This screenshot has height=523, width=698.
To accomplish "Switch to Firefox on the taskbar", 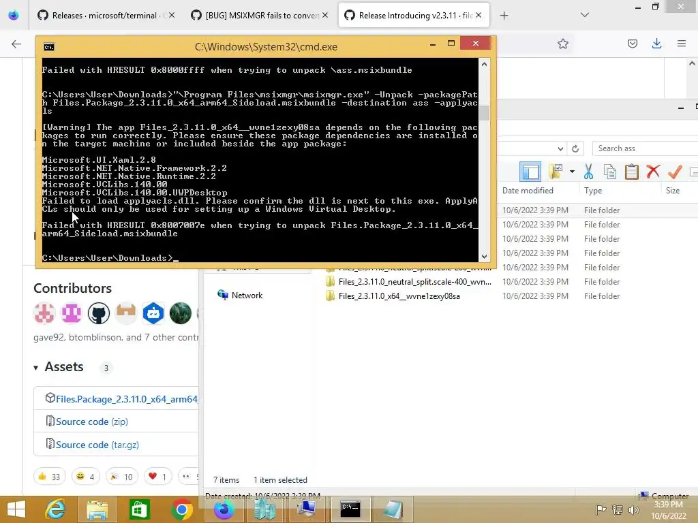I will pos(224,509).
